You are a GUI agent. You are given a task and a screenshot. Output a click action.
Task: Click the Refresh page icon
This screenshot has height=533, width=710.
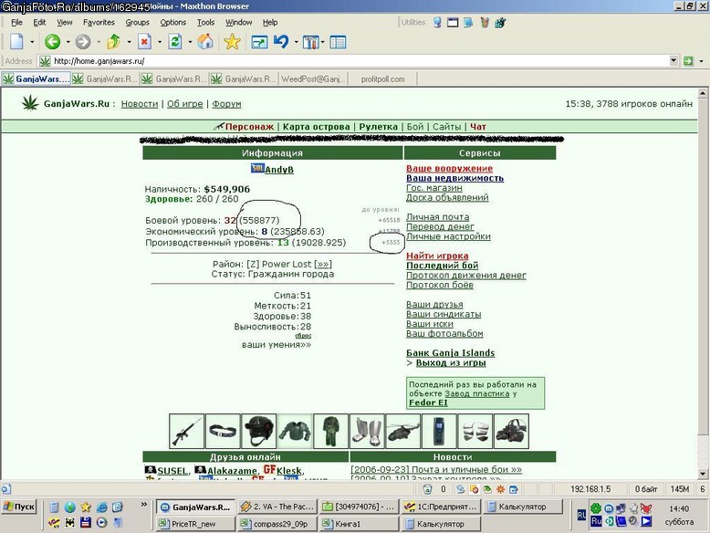point(175,42)
